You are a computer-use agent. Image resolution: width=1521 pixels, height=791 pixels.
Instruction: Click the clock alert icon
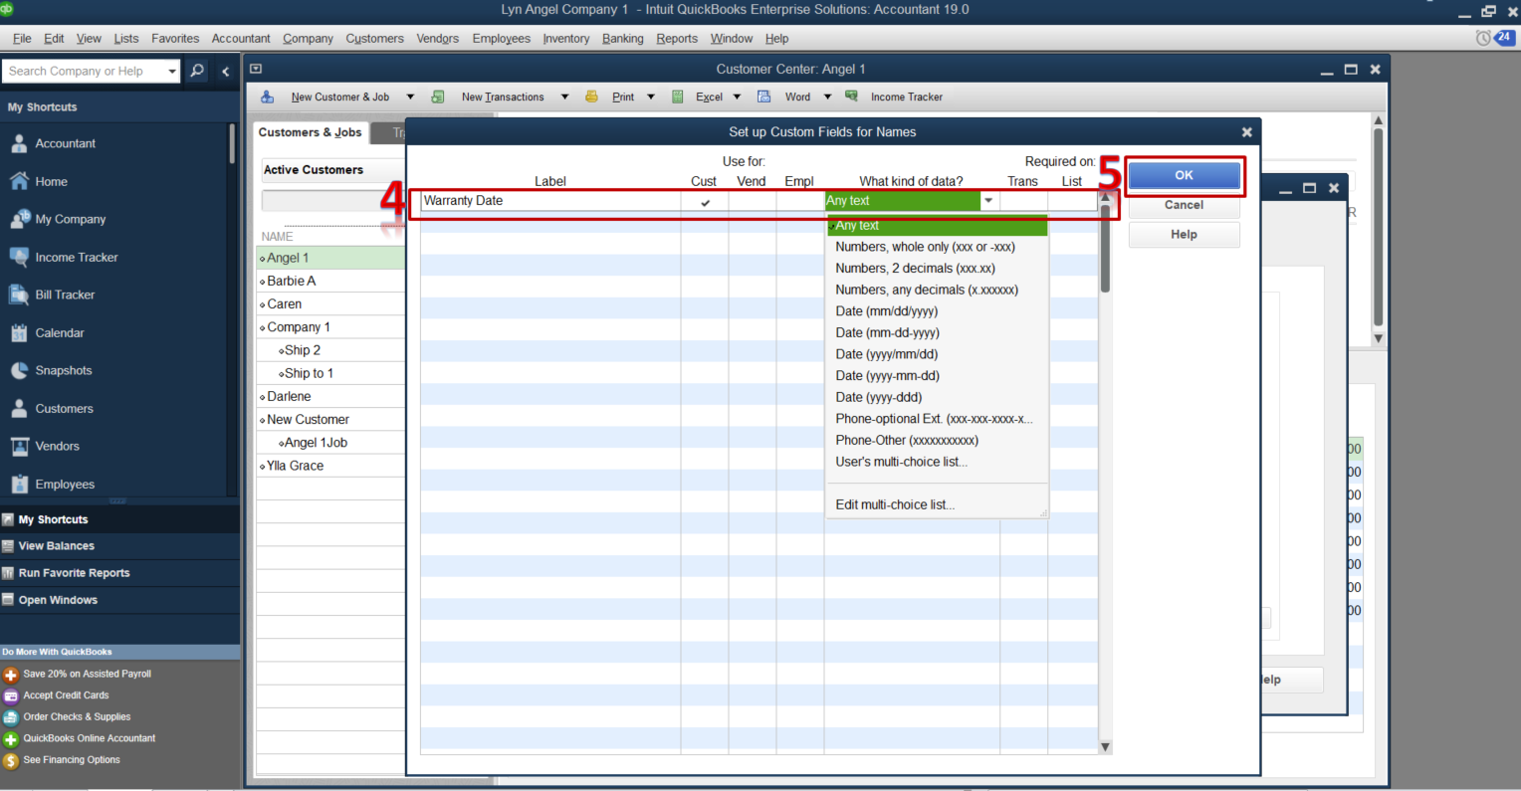pos(1483,38)
